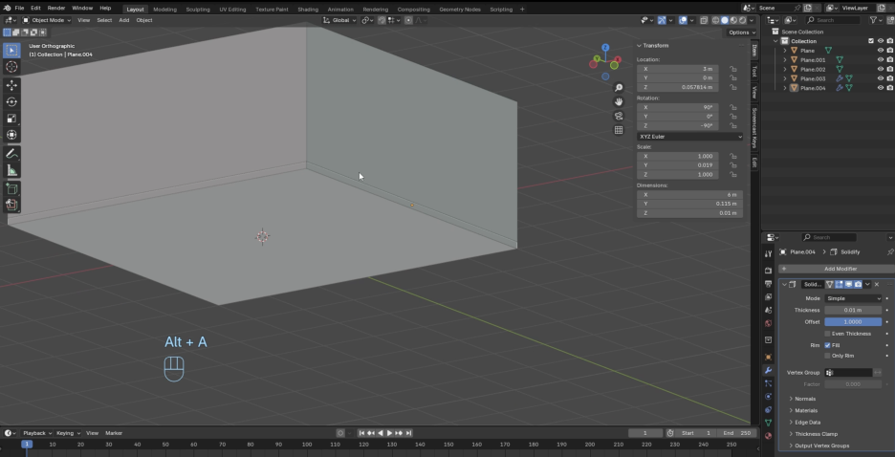This screenshot has width=895, height=457.
Task: Switch to the Geometry Nodes workspace tab
Action: 460,10
